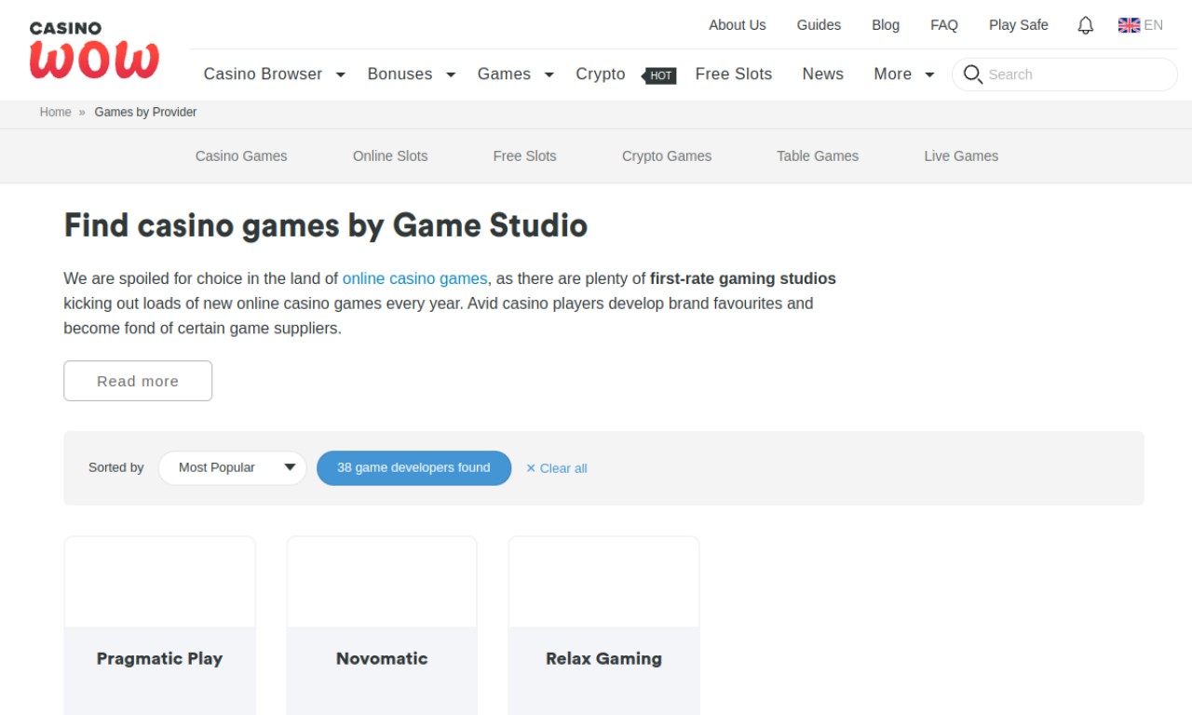This screenshot has height=715, width=1192.
Task: Switch to Online Slots tab
Action: click(x=390, y=156)
